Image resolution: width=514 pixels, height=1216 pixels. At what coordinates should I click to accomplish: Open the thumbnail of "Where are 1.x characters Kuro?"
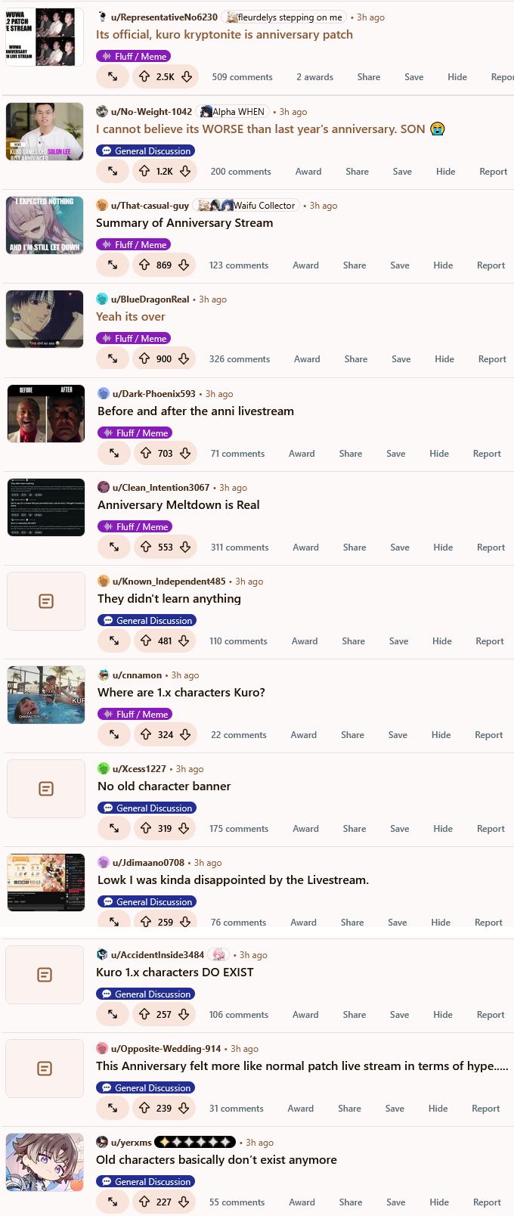[x=46, y=695]
